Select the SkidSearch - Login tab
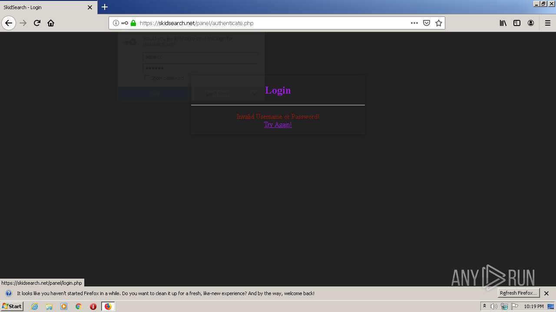This screenshot has width=556, height=312. coord(49,7)
